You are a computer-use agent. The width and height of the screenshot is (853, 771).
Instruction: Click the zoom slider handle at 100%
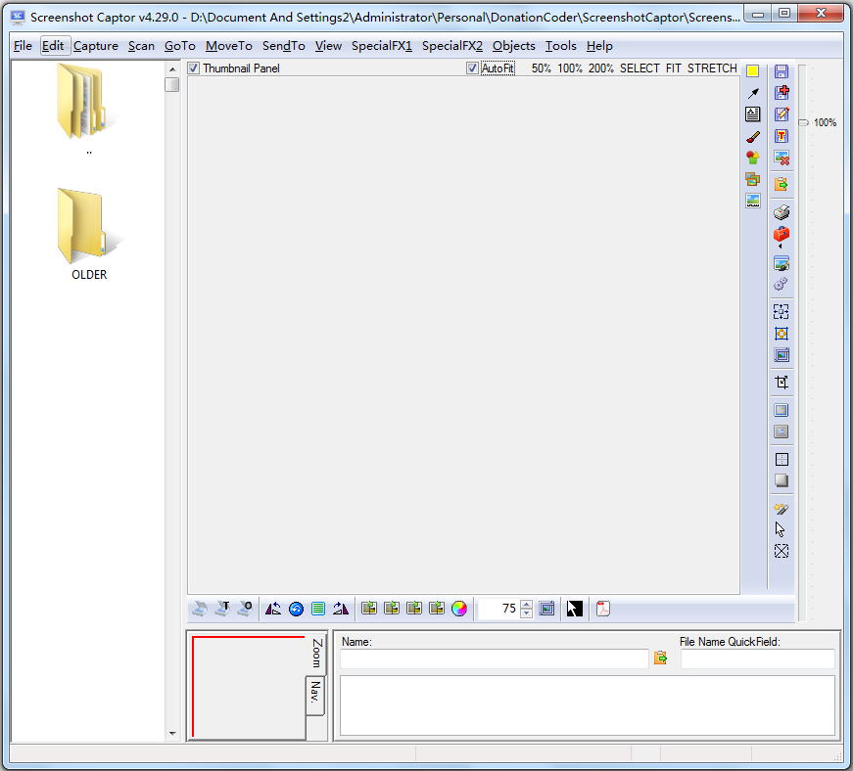(803, 123)
